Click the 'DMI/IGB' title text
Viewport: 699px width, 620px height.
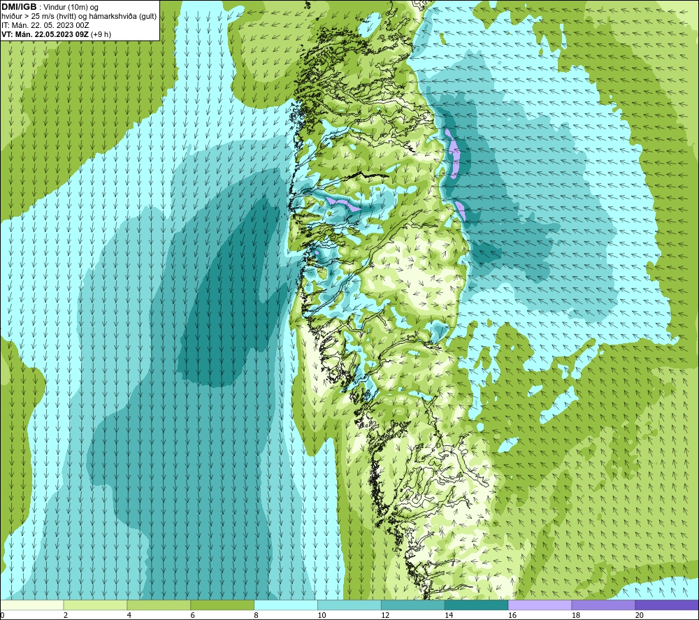19,7
